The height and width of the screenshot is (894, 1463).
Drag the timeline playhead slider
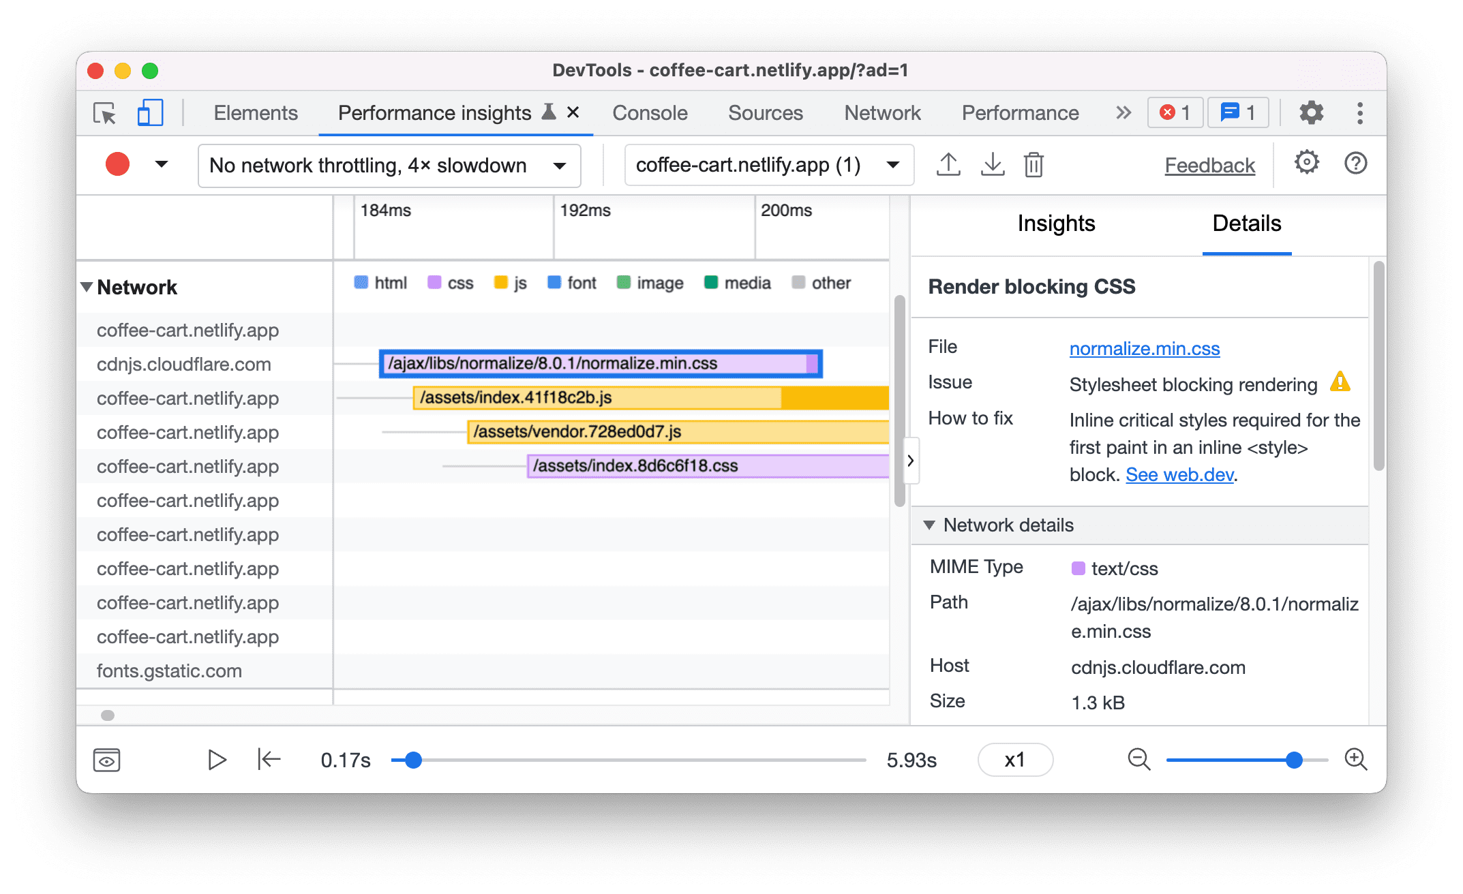[412, 760]
